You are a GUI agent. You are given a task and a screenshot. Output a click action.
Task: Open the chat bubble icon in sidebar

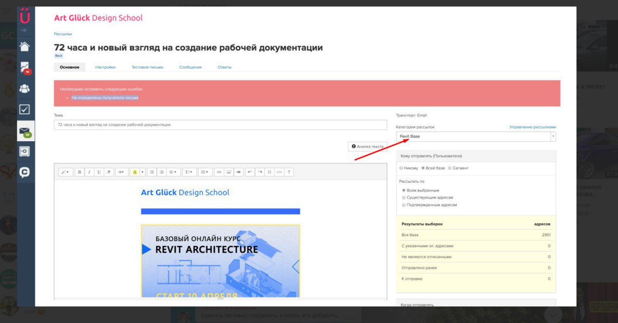[25, 173]
